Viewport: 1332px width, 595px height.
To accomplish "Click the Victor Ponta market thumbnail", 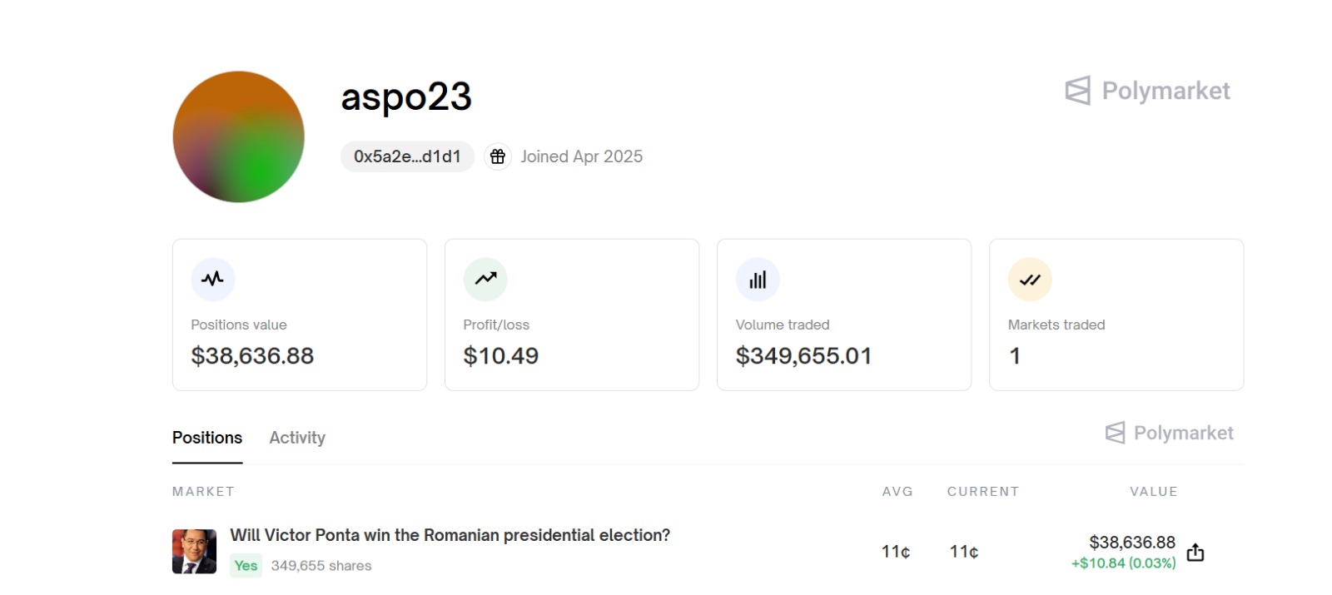I will (194, 551).
